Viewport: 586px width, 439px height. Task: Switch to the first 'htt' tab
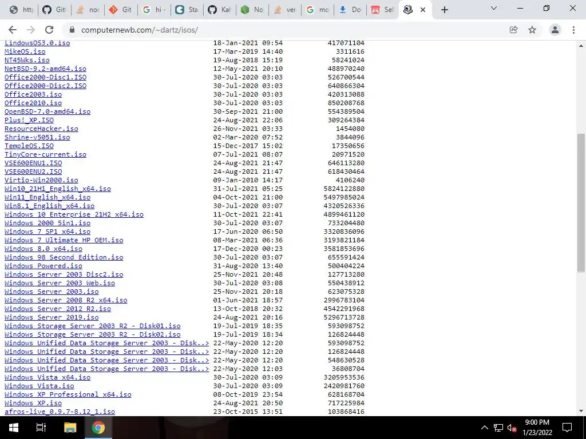21,10
